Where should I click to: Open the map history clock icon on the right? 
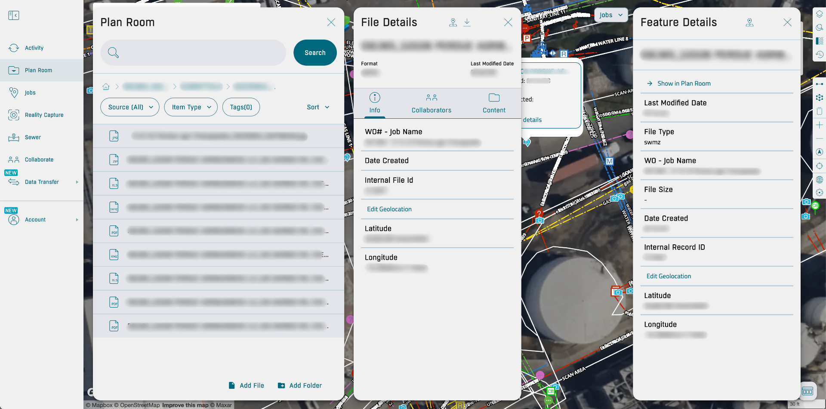click(x=820, y=55)
